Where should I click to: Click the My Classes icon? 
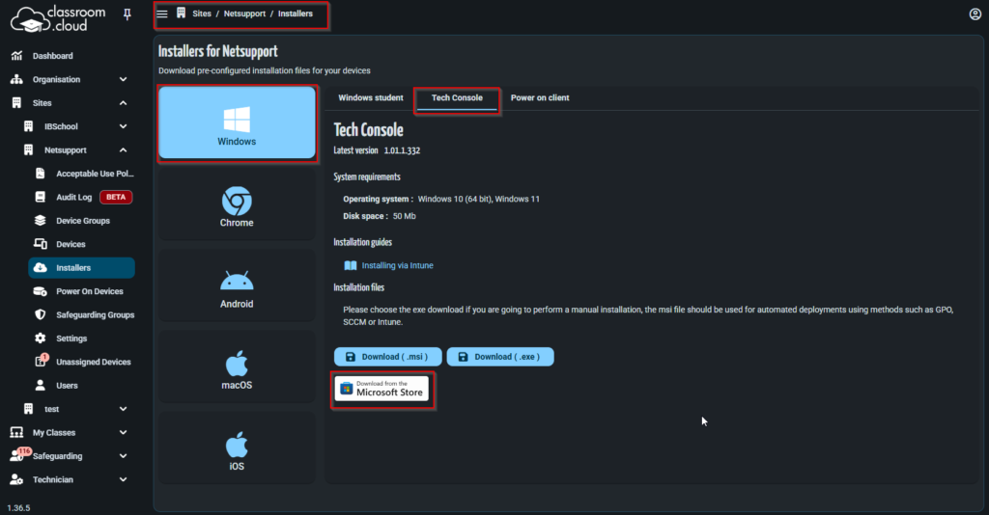click(17, 432)
